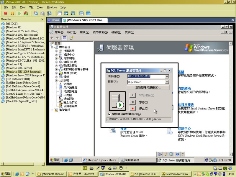This screenshot has width=236, height=177.
Task: Click the forward arrow in 伺服器管理 toolbar
Action: [57, 38]
